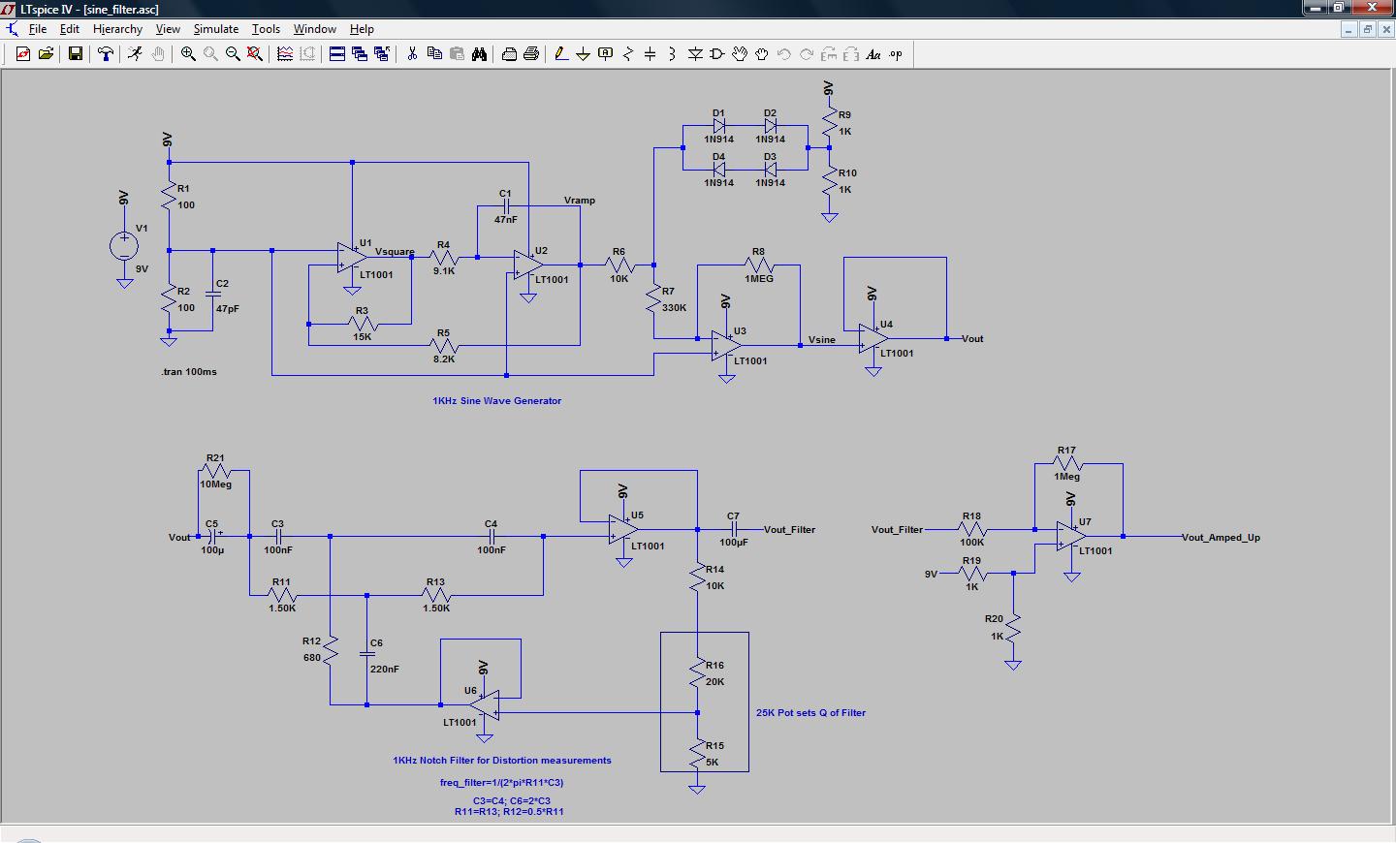
Task: Click the Redo arrow icon
Action: 807,54
